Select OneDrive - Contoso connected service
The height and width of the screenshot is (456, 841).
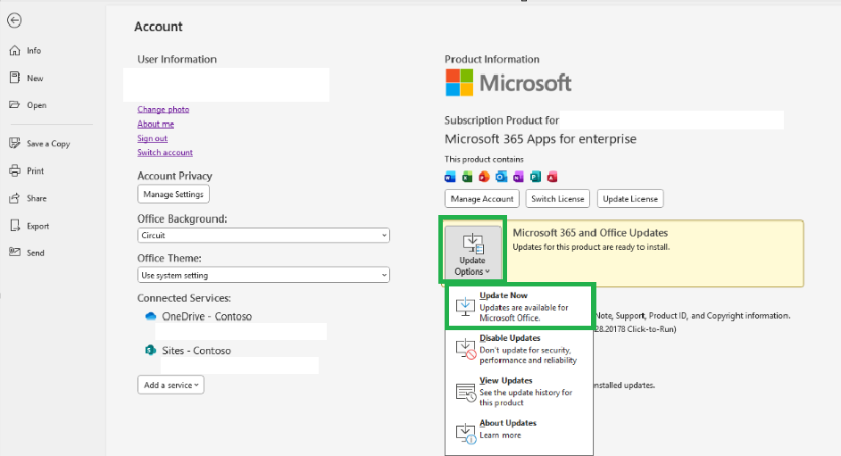tap(206, 317)
